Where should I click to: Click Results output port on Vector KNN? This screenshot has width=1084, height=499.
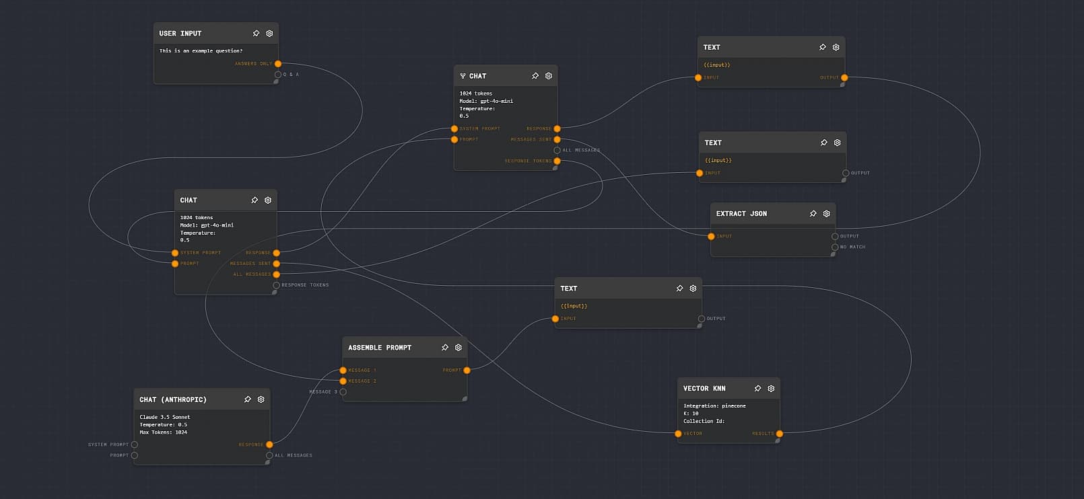780,434
